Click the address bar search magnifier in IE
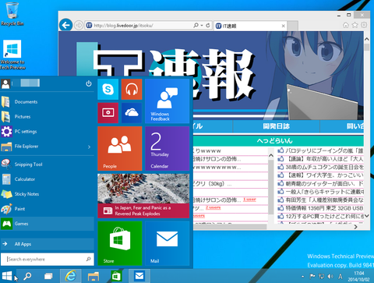 coord(196,25)
